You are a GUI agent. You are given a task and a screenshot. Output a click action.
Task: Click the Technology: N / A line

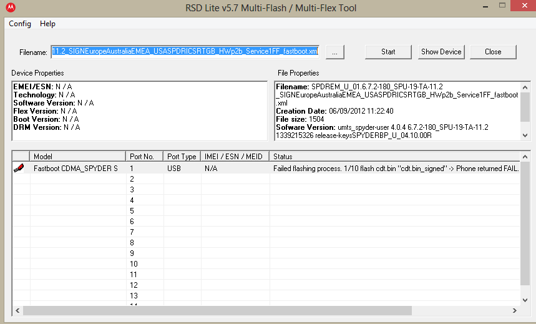click(x=44, y=95)
